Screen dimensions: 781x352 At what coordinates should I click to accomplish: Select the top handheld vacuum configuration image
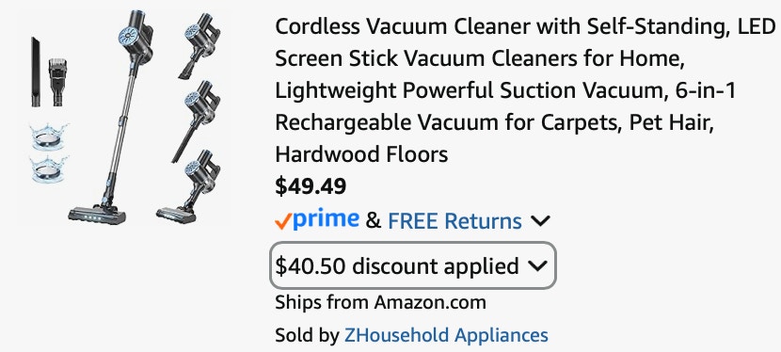click(x=199, y=46)
